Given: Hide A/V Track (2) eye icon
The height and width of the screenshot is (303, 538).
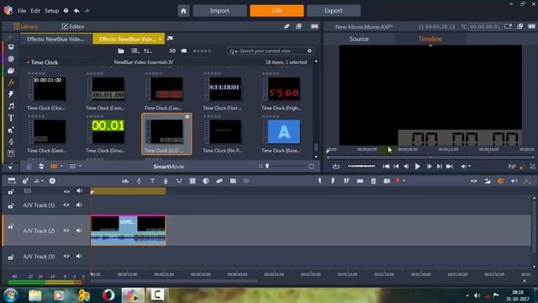Looking at the screenshot, I should coord(66,231).
